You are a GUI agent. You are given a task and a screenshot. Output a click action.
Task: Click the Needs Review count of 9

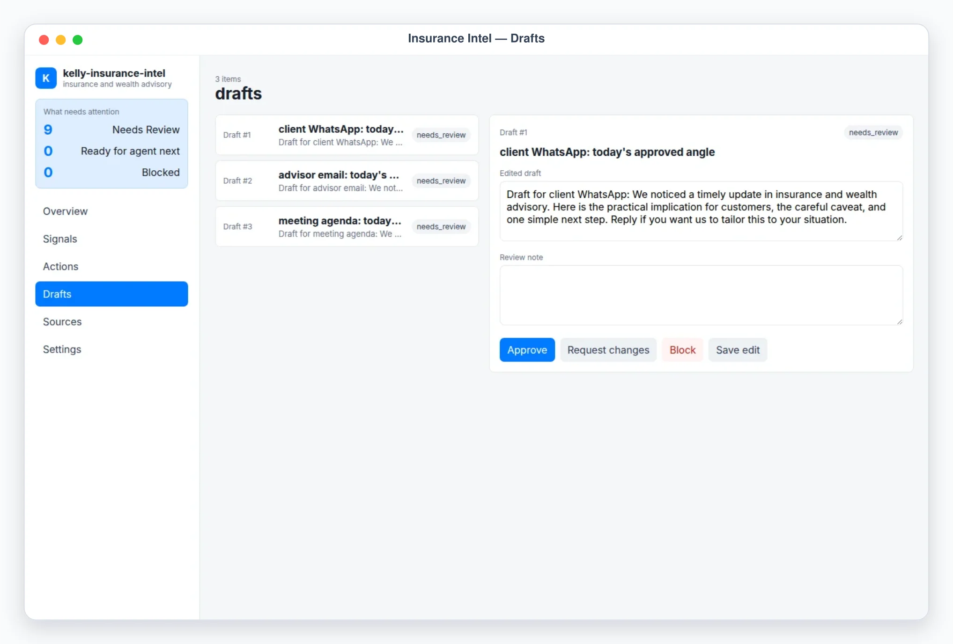48,130
